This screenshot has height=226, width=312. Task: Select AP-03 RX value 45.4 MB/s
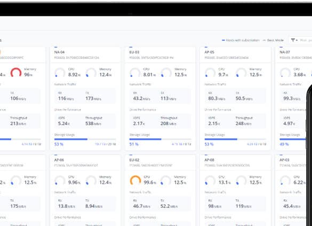[292, 206]
